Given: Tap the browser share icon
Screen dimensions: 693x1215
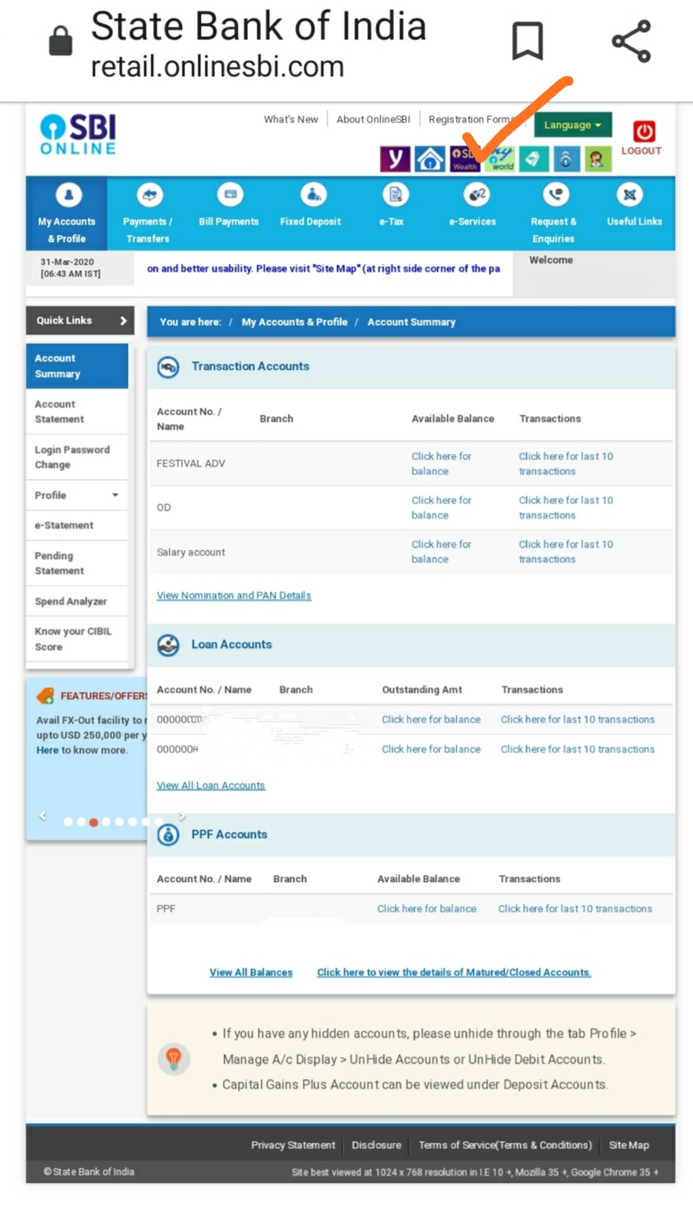Looking at the screenshot, I should tap(632, 41).
